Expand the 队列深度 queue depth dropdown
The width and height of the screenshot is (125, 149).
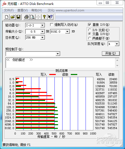pyautogui.click(x=117, y=44)
